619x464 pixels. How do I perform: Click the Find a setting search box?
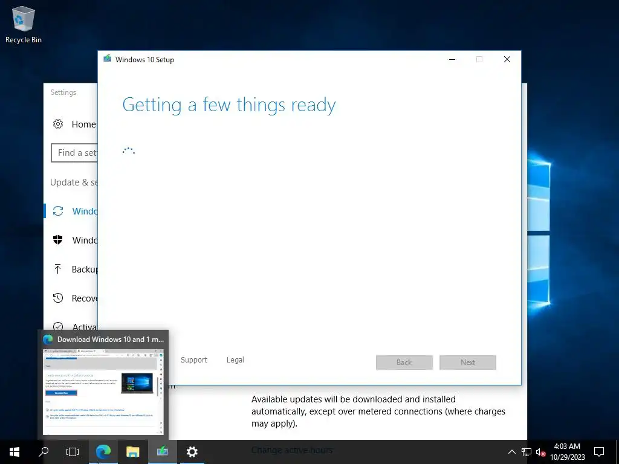point(74,153)
